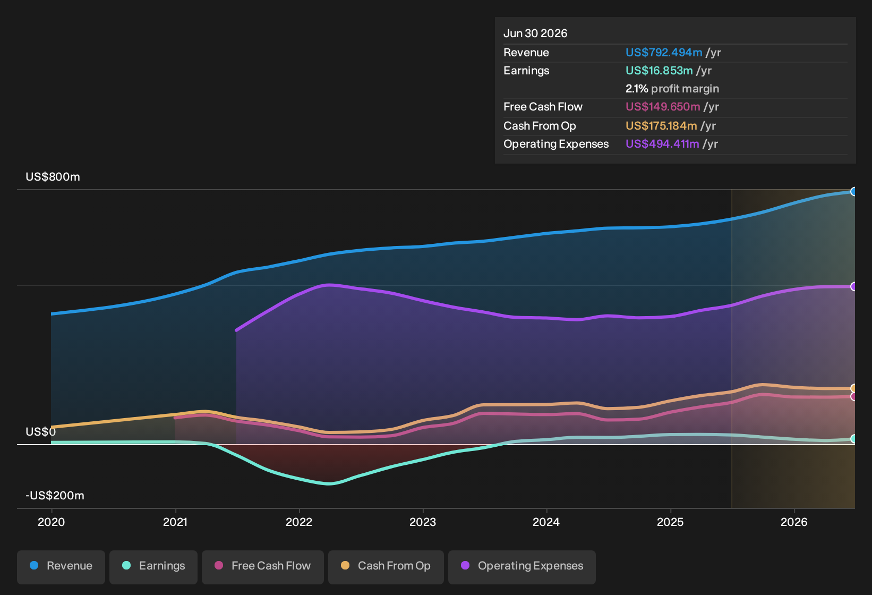This screenshot has height=595, width=872.
Task: Click the US$800m y-axis label
Action: (53, 177)
